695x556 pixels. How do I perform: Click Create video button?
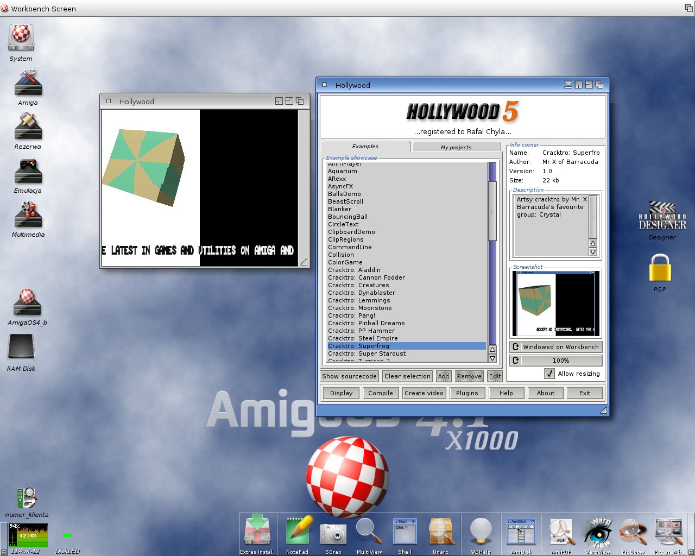point(424,393)
